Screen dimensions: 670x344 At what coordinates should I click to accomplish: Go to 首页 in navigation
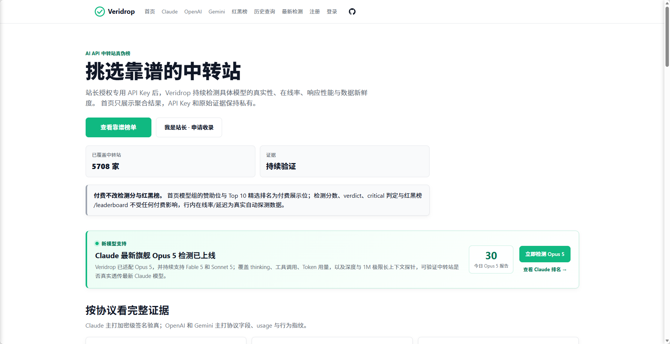click(150, 12)
